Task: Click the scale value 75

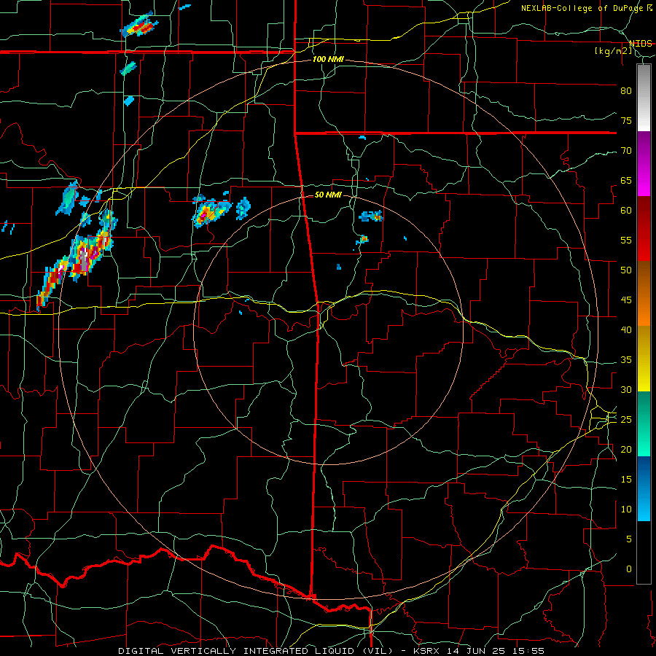Action: (x=626, y=120)
